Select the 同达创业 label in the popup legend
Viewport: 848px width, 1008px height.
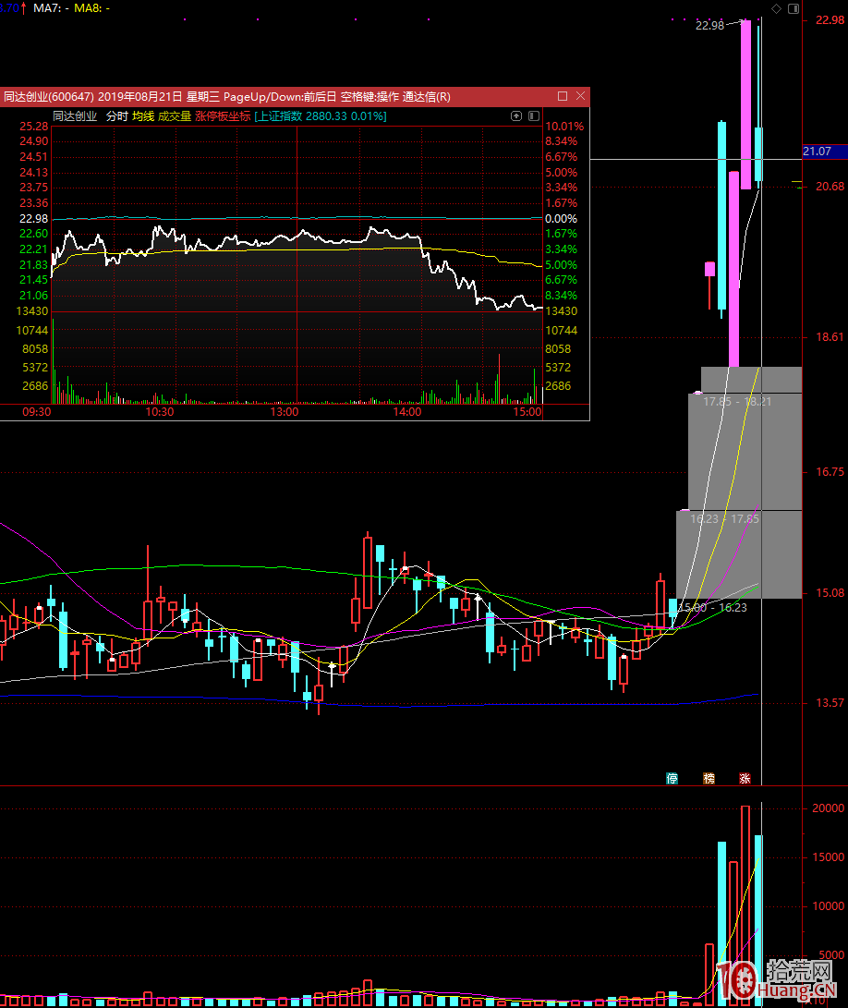(x=75, y=116)
